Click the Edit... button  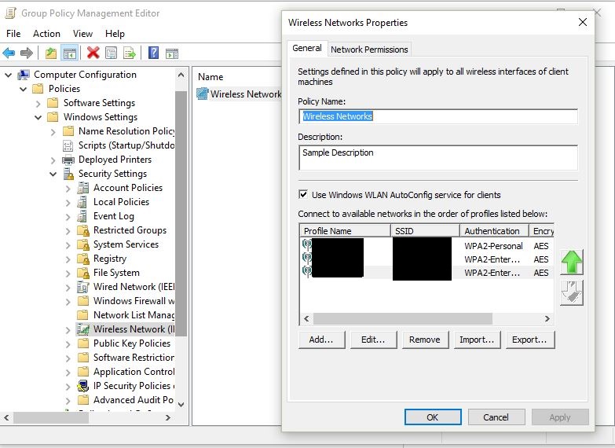coord(373,340)
